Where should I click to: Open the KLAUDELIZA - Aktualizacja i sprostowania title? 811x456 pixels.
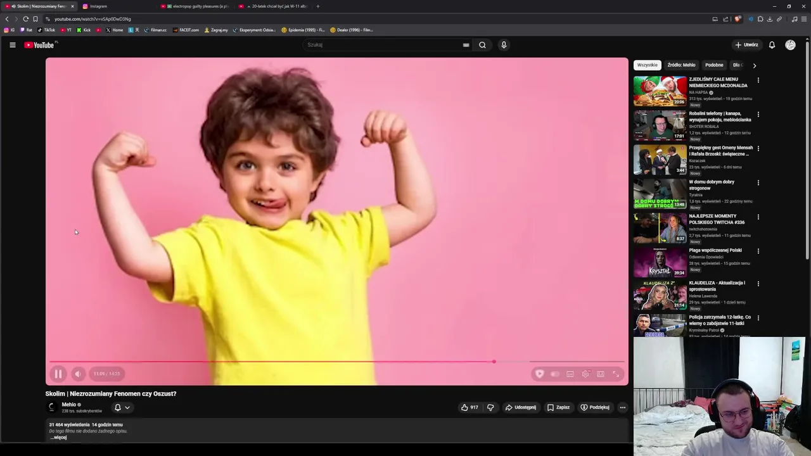click(717, 286)
